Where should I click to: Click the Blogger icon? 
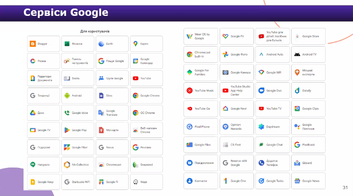click(x=33, y=44)
